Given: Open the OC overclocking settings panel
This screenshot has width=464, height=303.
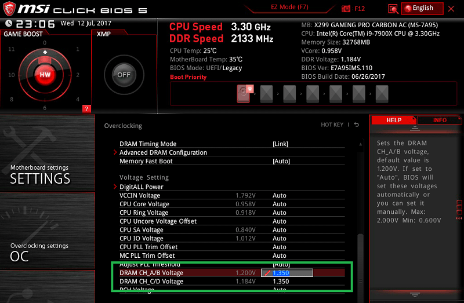Looking at the screenshot, I should [48, 231].
